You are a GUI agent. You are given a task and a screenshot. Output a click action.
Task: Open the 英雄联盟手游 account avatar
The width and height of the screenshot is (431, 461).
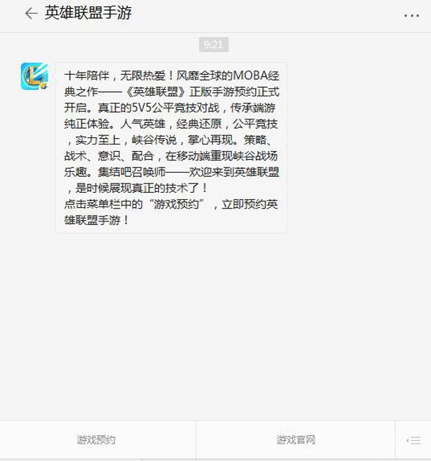point(34,76)
